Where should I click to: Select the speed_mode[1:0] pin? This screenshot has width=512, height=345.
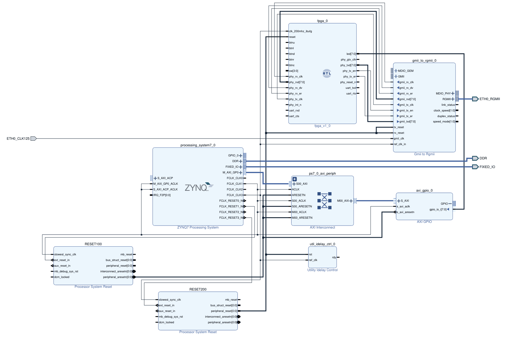point(444,122)
